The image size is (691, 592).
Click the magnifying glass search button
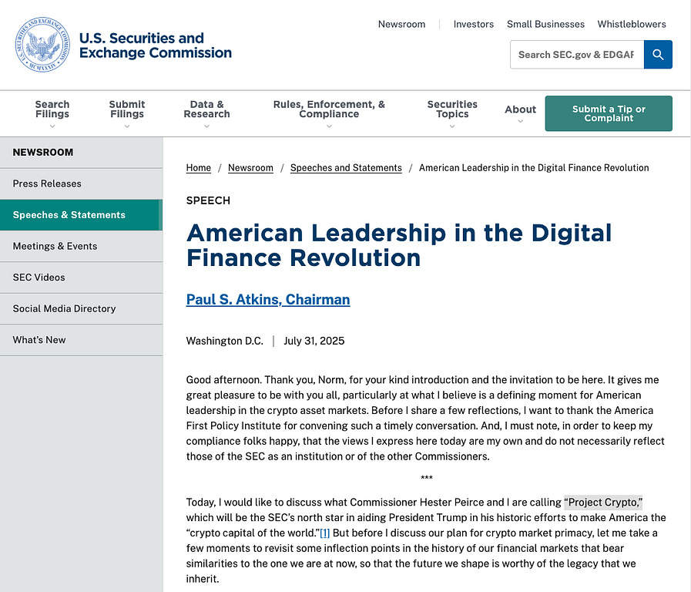[658, 55]
